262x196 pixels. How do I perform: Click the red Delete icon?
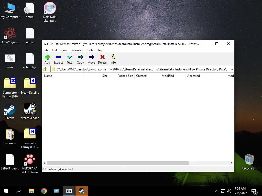(102, 59)
